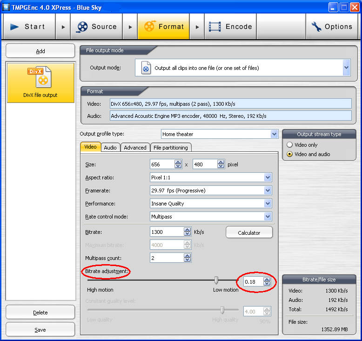The image size is (362, 341).
Task: Click the arrow between Format and Encode
Action: pyautogui.click(x=197, y=27)
